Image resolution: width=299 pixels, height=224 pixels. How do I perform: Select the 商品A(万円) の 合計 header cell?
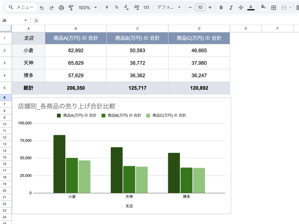[x=76, y=38]
